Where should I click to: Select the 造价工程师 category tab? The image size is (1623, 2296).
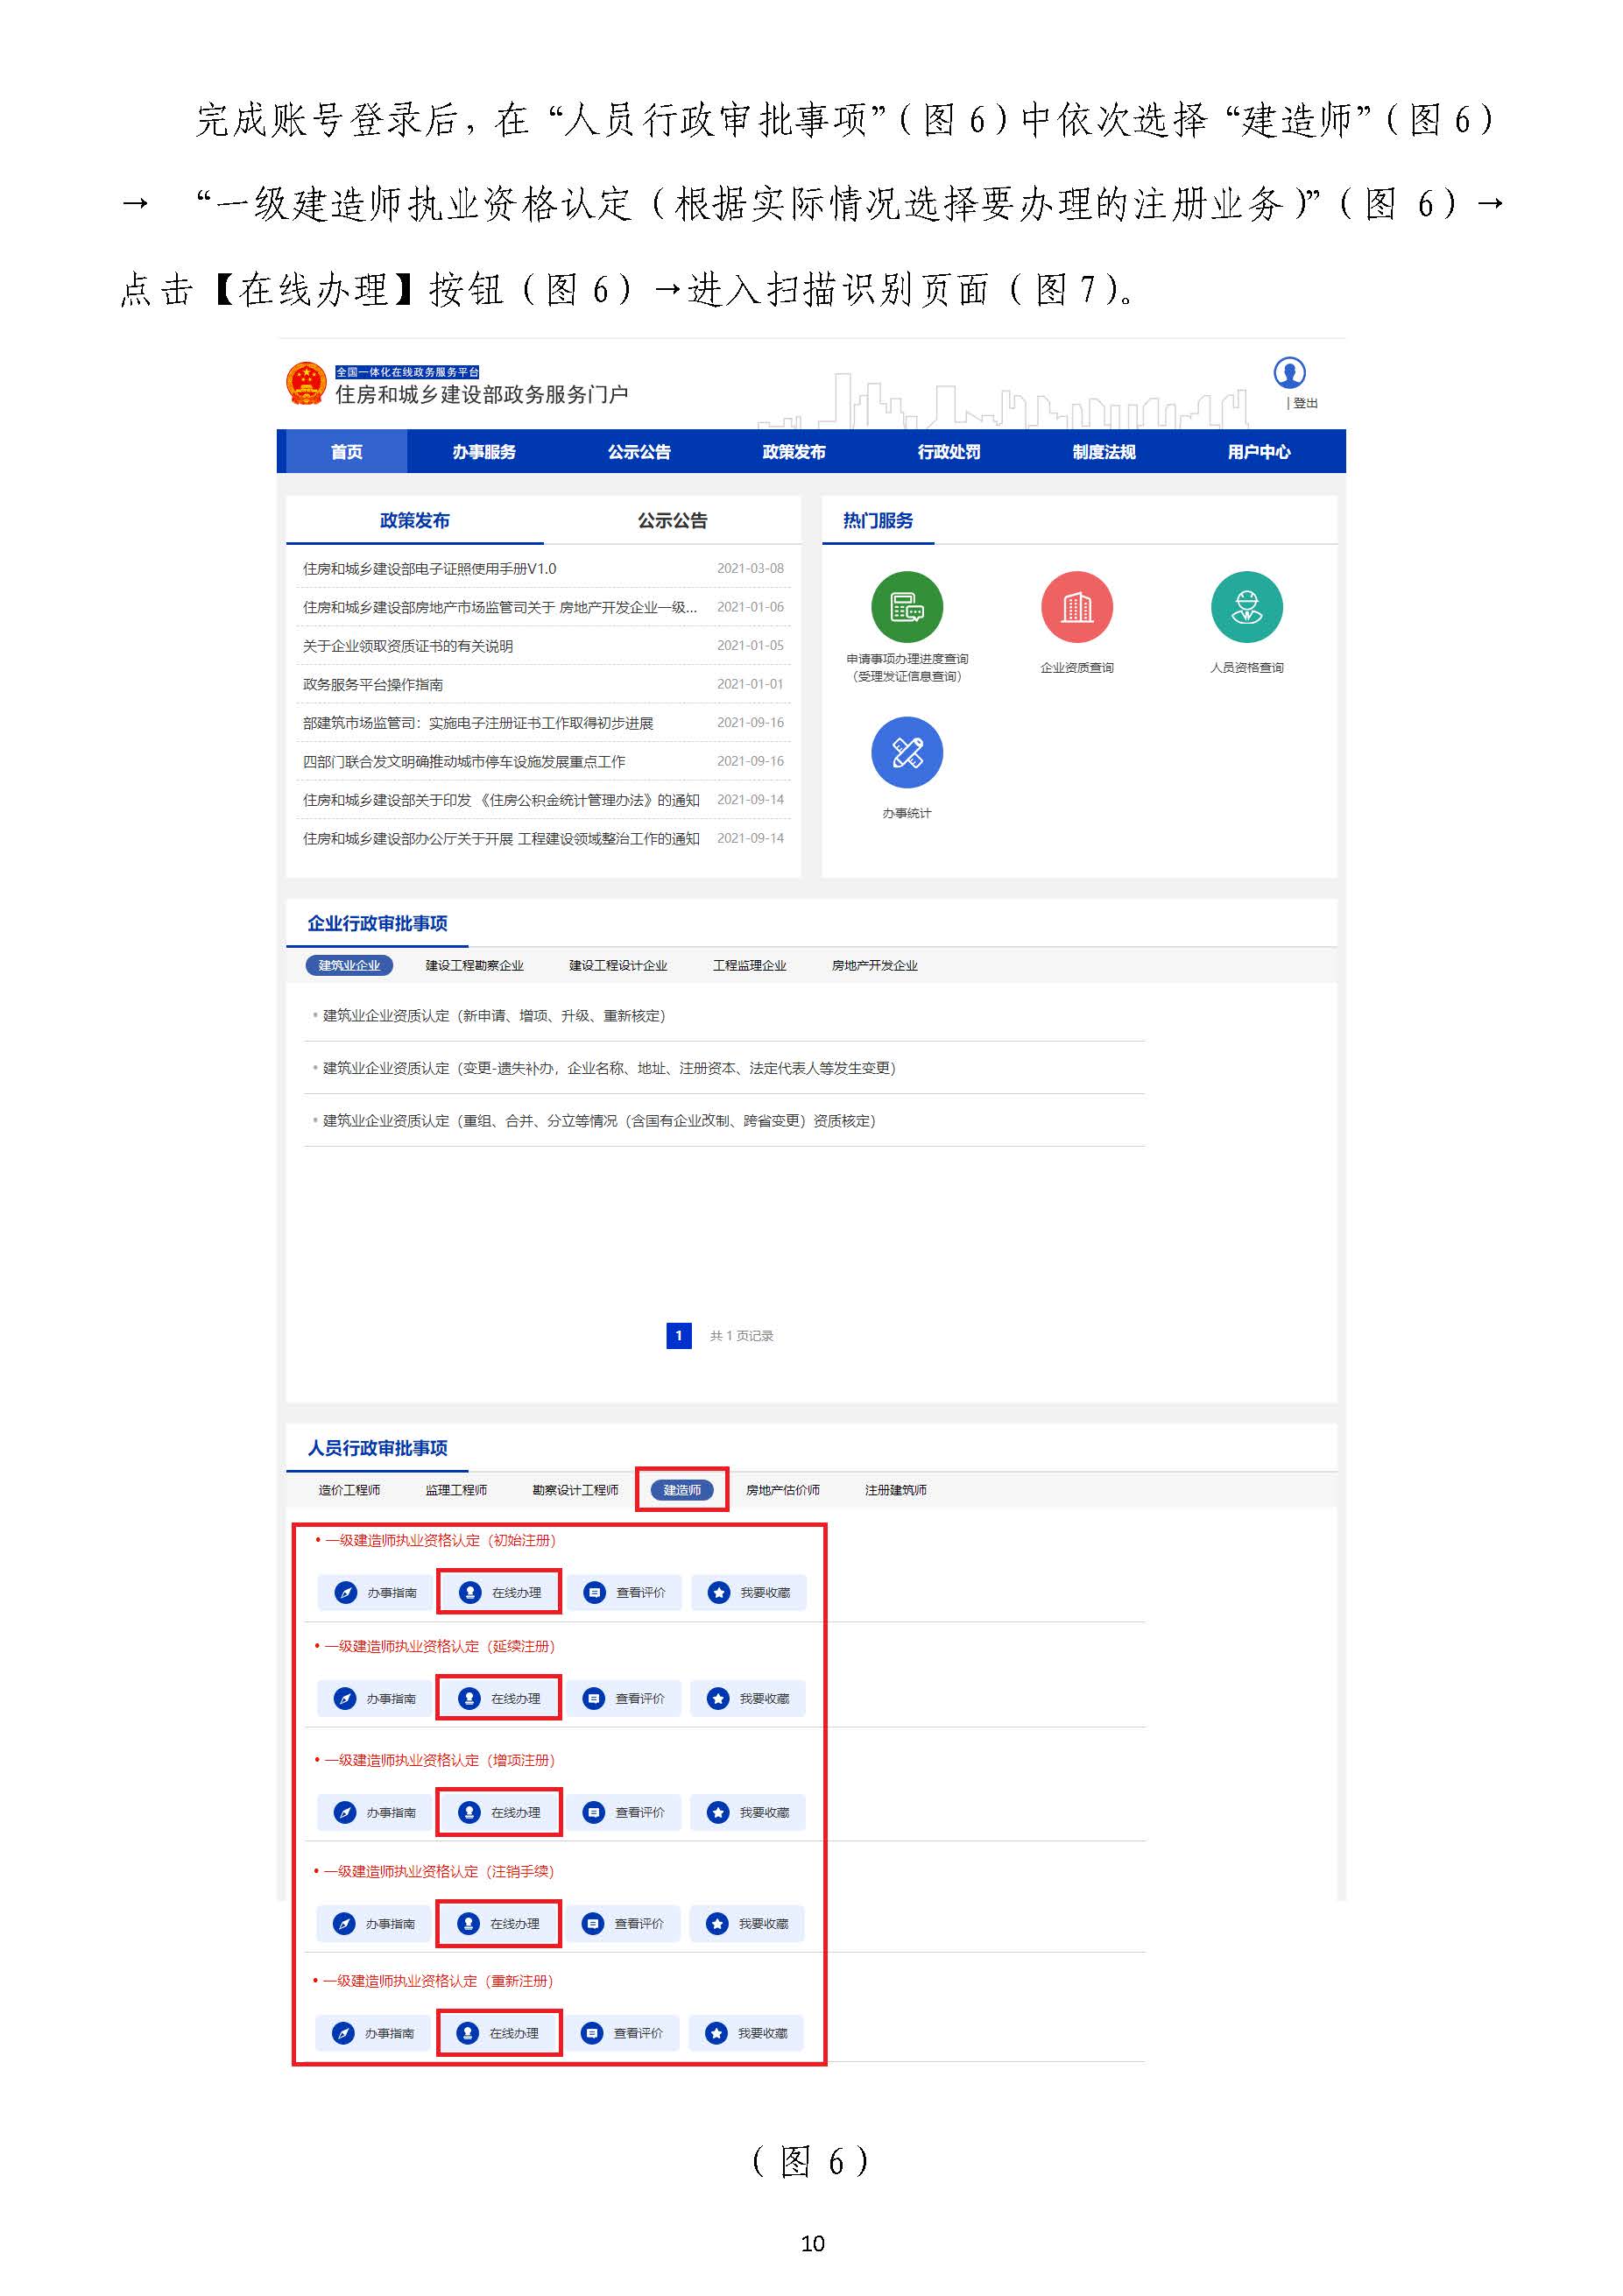tap(349, 1490)
